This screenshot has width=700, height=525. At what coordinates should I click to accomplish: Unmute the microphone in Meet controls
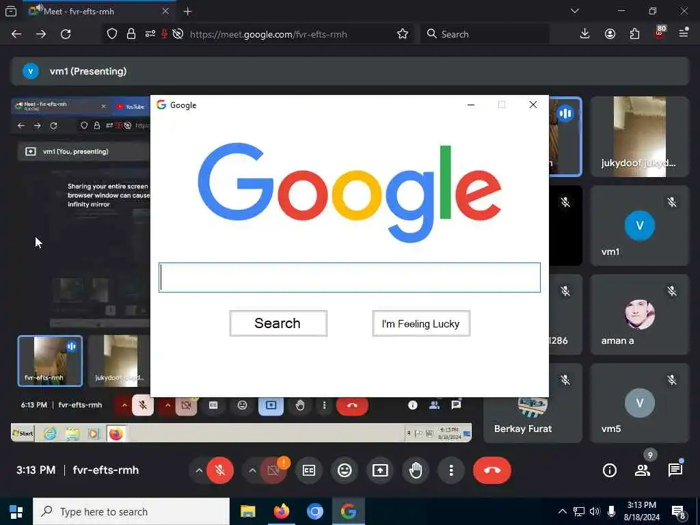219,470
